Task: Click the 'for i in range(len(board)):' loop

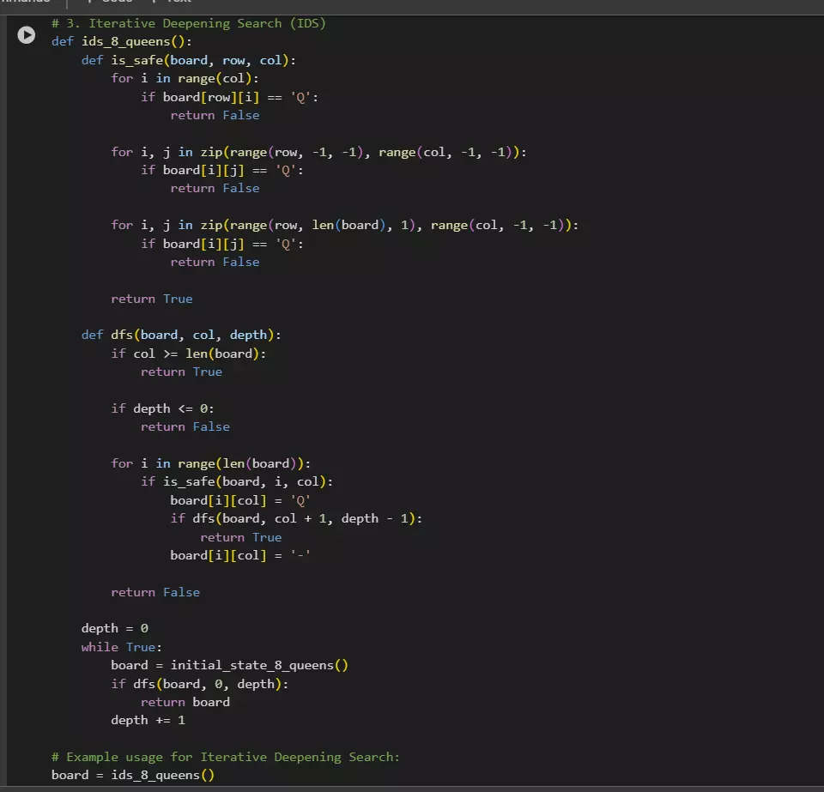Action: coord(210,463)
